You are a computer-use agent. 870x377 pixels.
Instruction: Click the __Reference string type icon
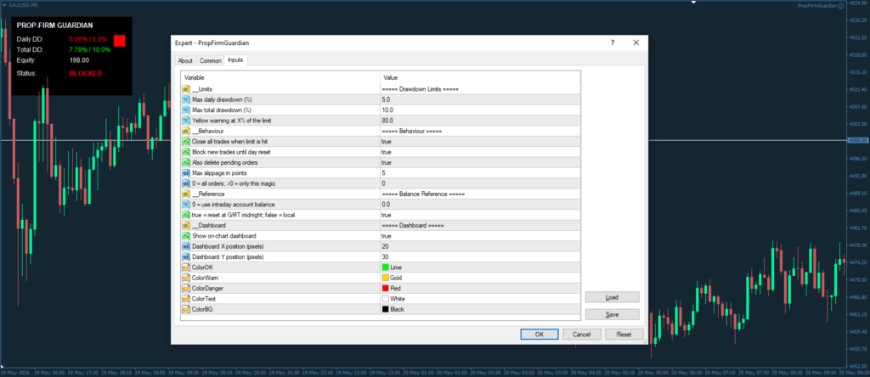186,194
